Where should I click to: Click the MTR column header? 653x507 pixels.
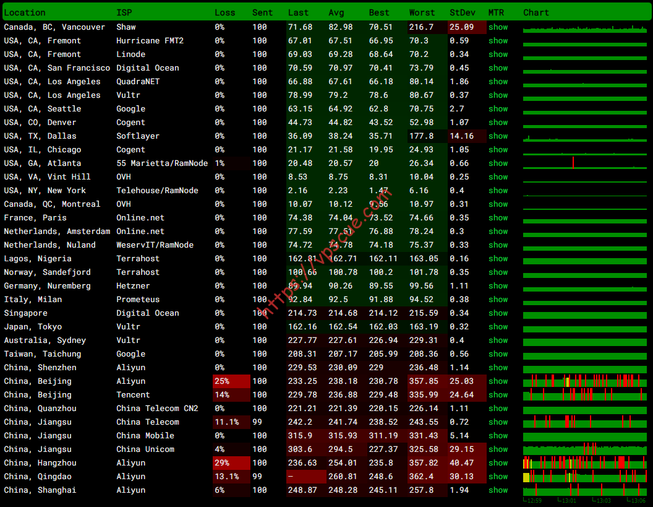tap(496, 12)
